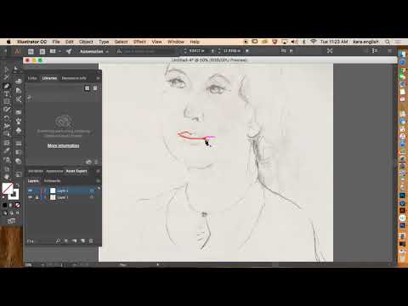Switch to the Links tab

[32, 78]
